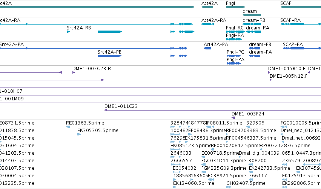Open the Act42A-RA transcript label
The height and width of the screenshot is (189, 321).
(214, 20)
